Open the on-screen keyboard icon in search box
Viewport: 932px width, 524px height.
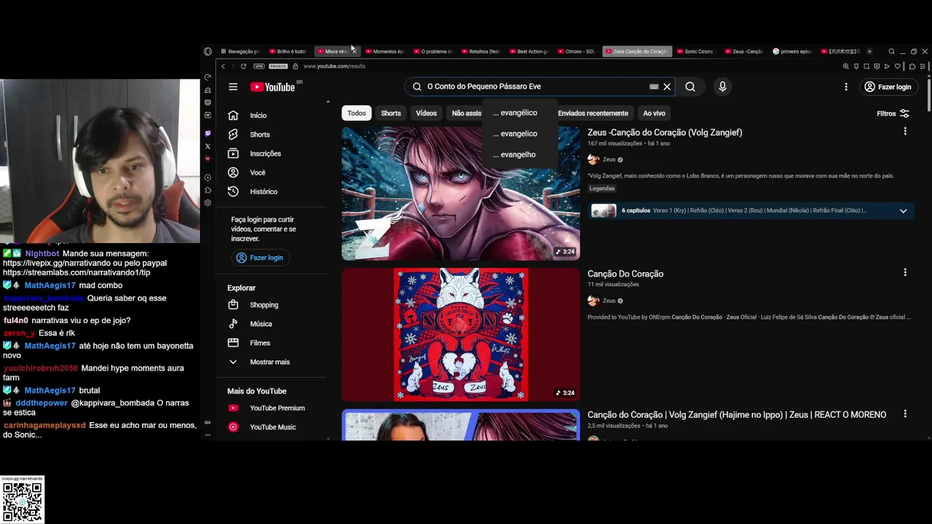654,87
